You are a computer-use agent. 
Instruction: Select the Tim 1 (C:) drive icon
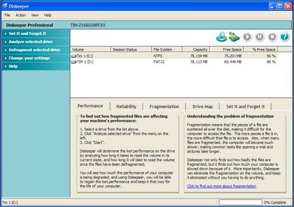tap(74, 56)
